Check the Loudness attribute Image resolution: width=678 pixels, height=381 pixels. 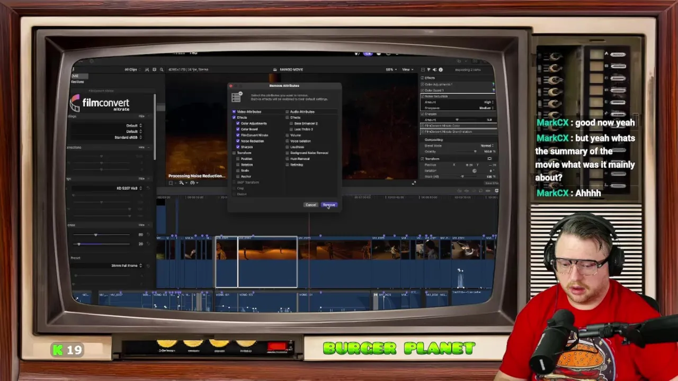pos(287,147)
